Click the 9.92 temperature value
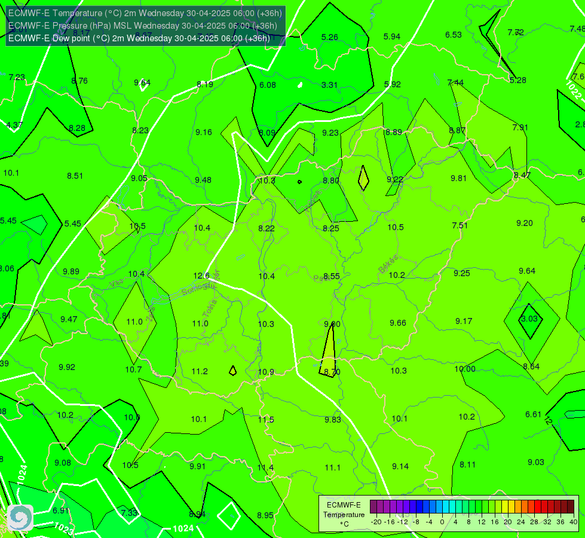Screen dimensions: 585x538 67,367
